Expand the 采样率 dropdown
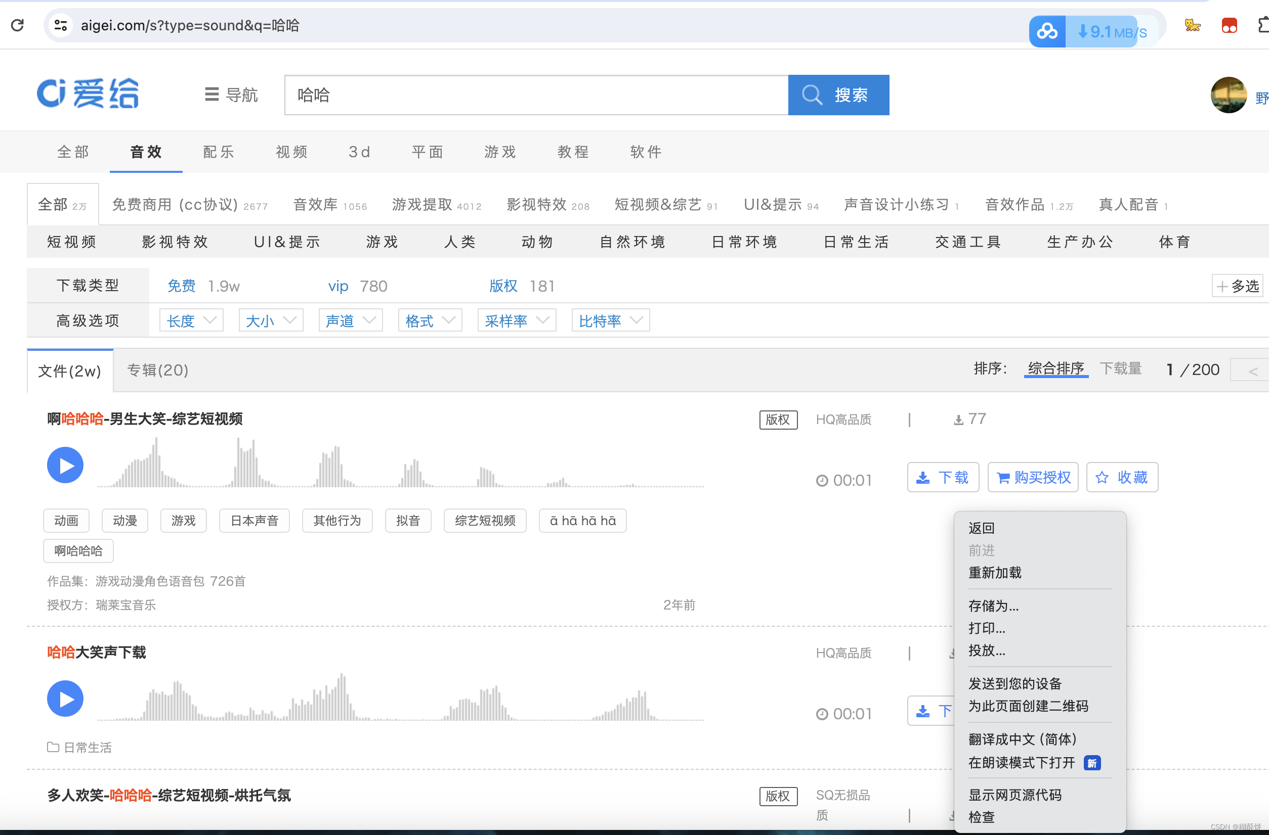 pyautogui.click(x=516, y=320)
